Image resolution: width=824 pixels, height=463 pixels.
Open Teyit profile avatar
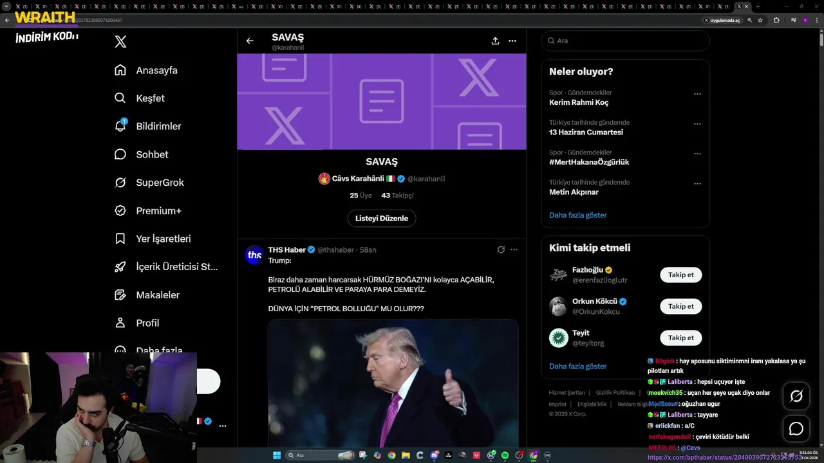tap(559, 338)
